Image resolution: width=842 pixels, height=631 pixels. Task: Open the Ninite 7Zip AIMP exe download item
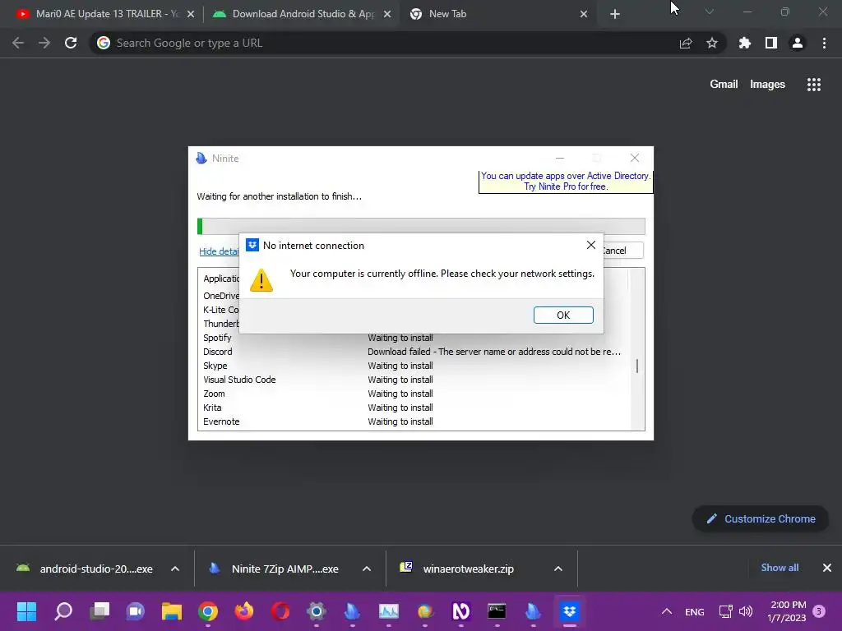click(275, 569)
